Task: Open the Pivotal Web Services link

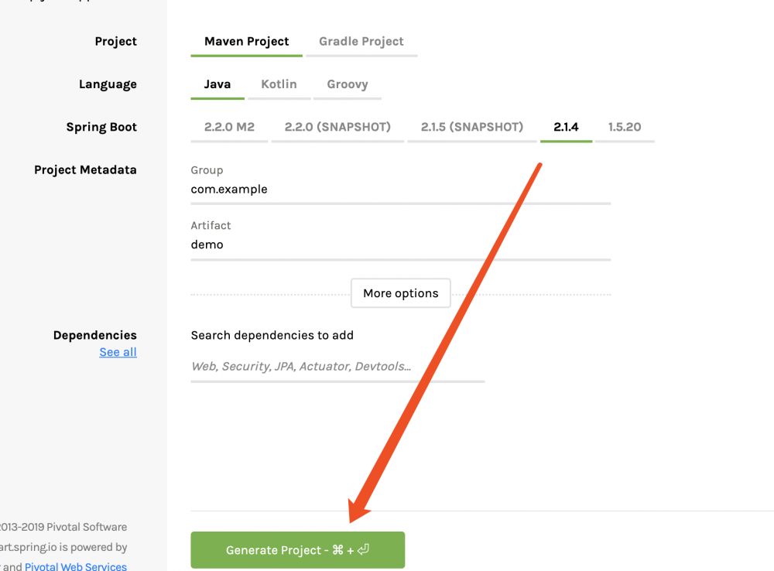Action: tap(76, 566)
